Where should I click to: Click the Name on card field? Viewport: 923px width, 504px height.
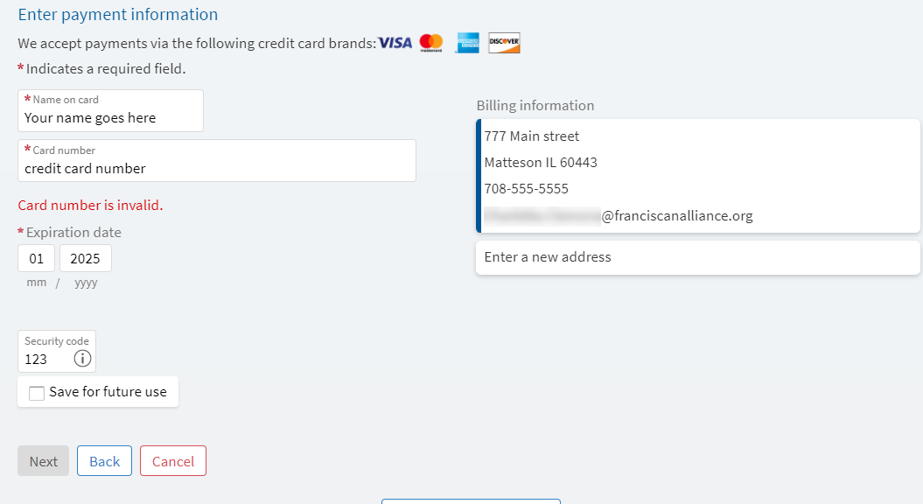point(110,117)
